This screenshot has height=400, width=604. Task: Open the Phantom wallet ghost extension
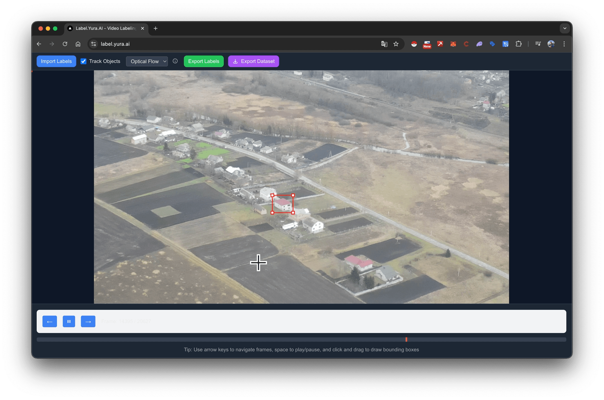pyautogui.click(x=479, y=44)
